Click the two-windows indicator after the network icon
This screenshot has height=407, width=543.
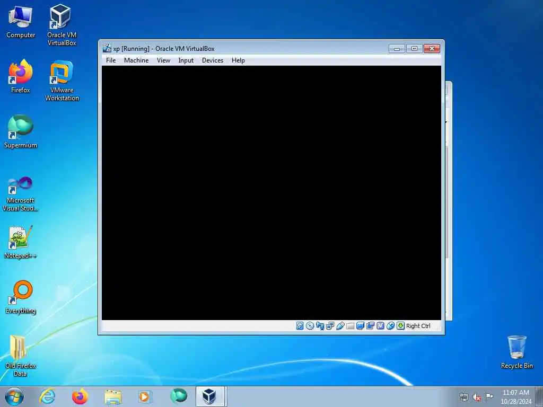click(x=330, y=326)
